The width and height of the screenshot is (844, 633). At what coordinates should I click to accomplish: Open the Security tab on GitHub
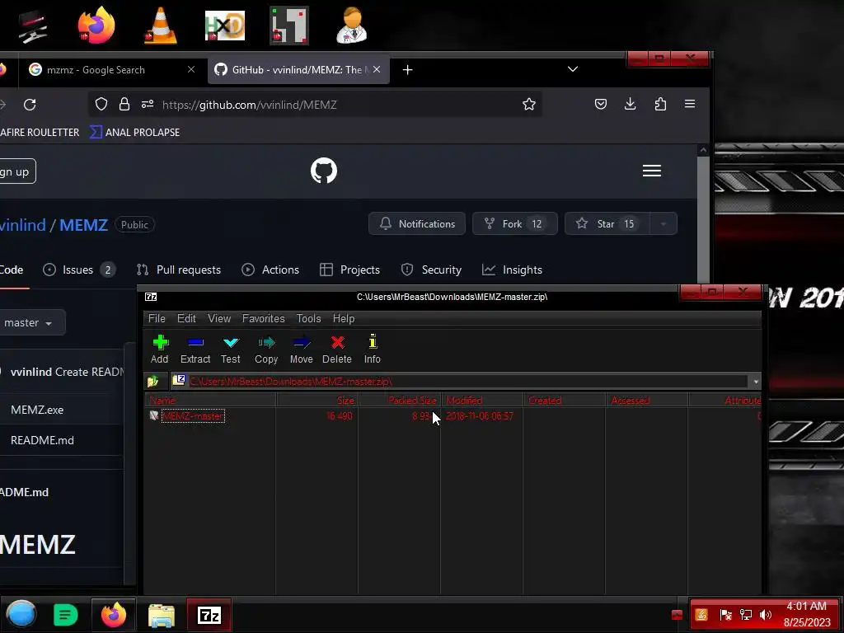pyautogui.click(x=432, y=270)
